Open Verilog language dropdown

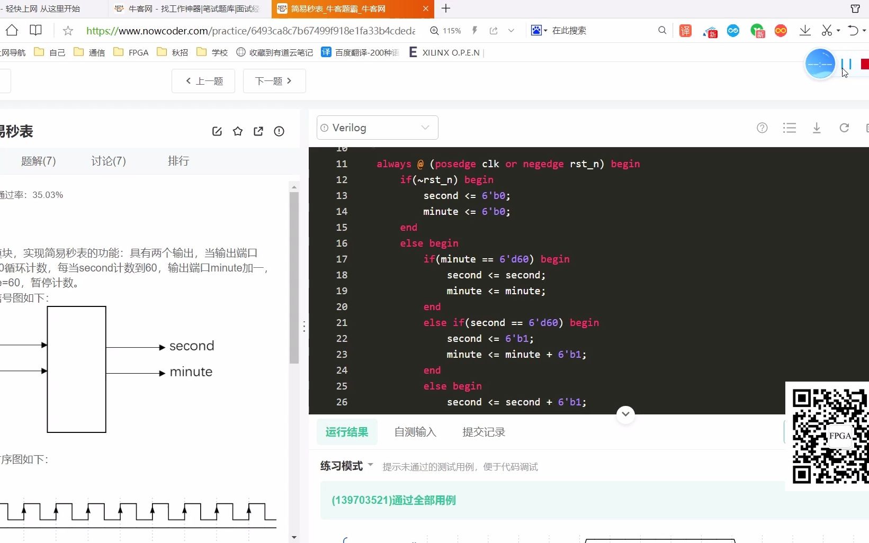click(x=377, y=128)
